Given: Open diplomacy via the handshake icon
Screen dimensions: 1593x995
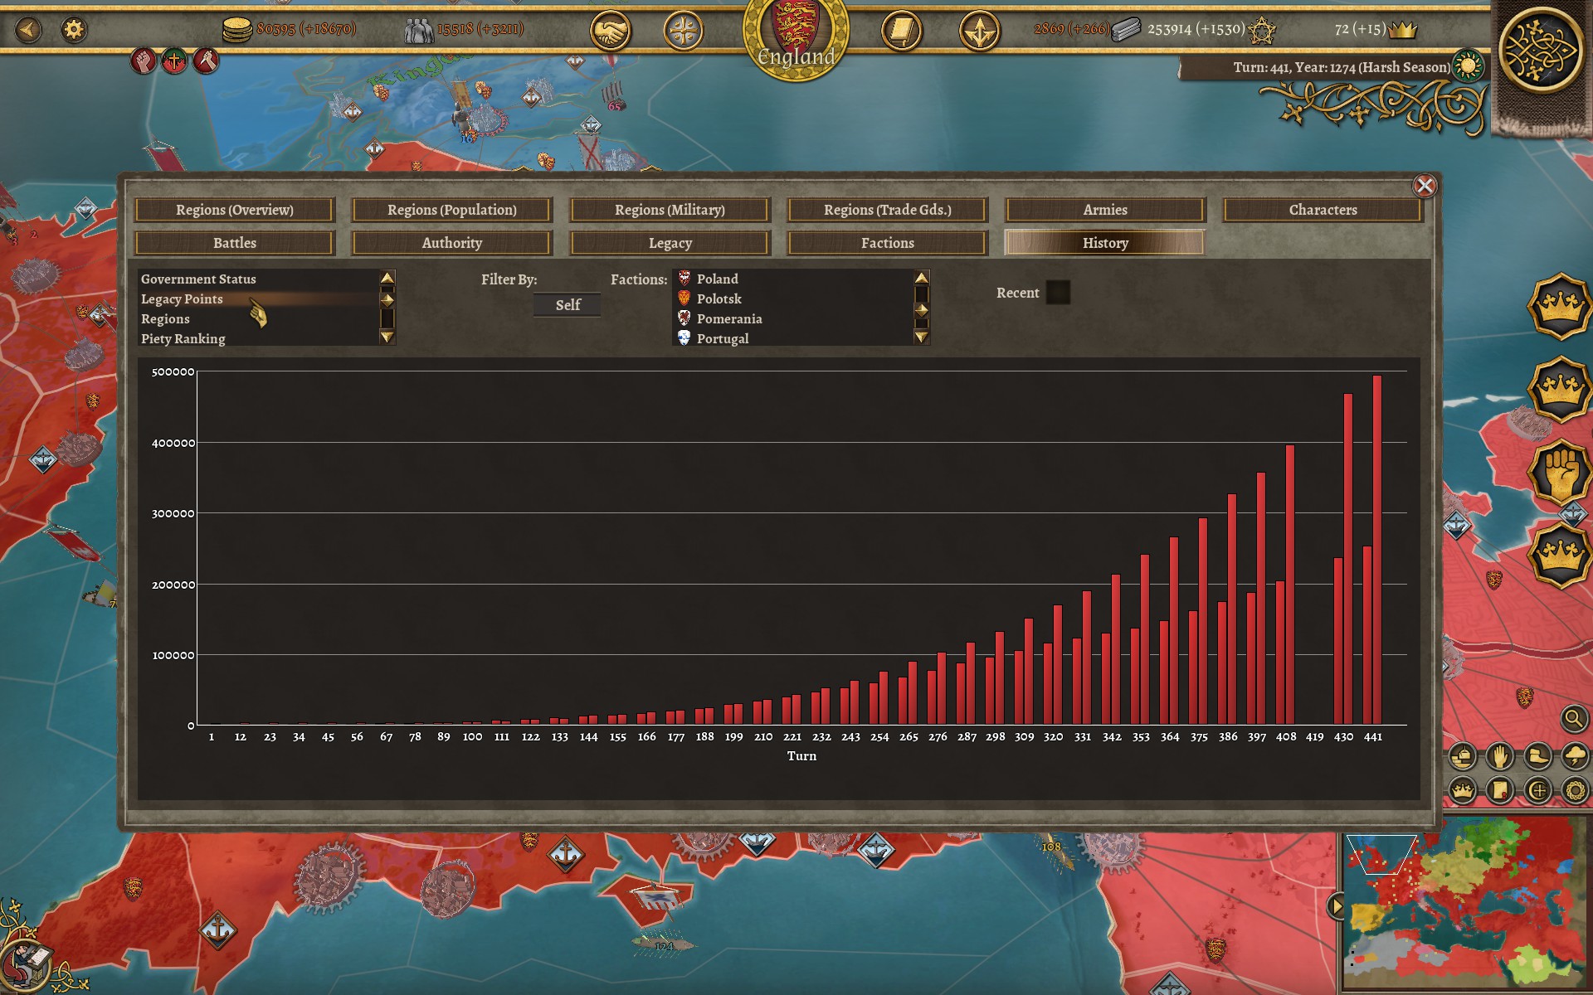Looking at the screenshot, I should point(610,32).
